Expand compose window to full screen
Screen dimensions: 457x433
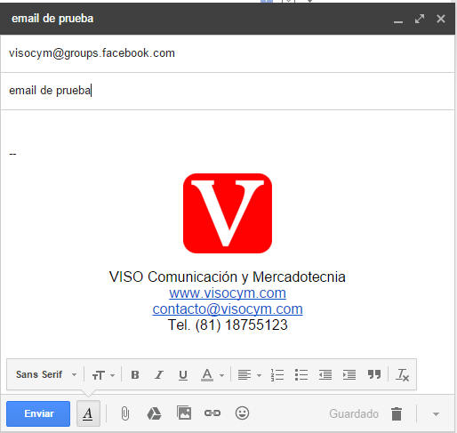420,19
